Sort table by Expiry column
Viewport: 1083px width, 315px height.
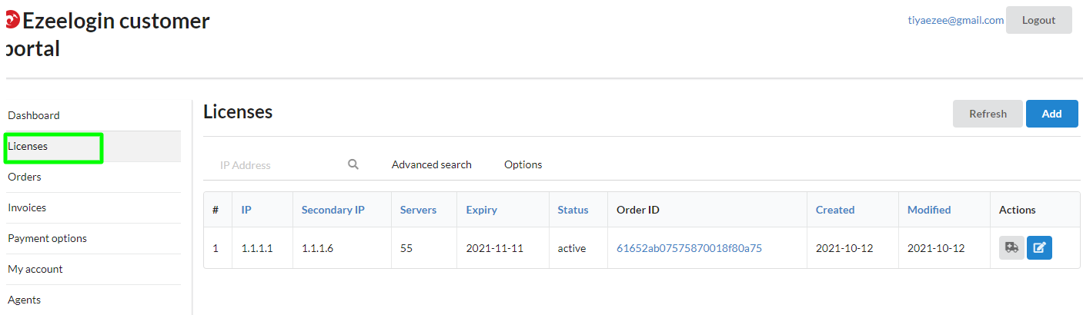tap(482, 210)
